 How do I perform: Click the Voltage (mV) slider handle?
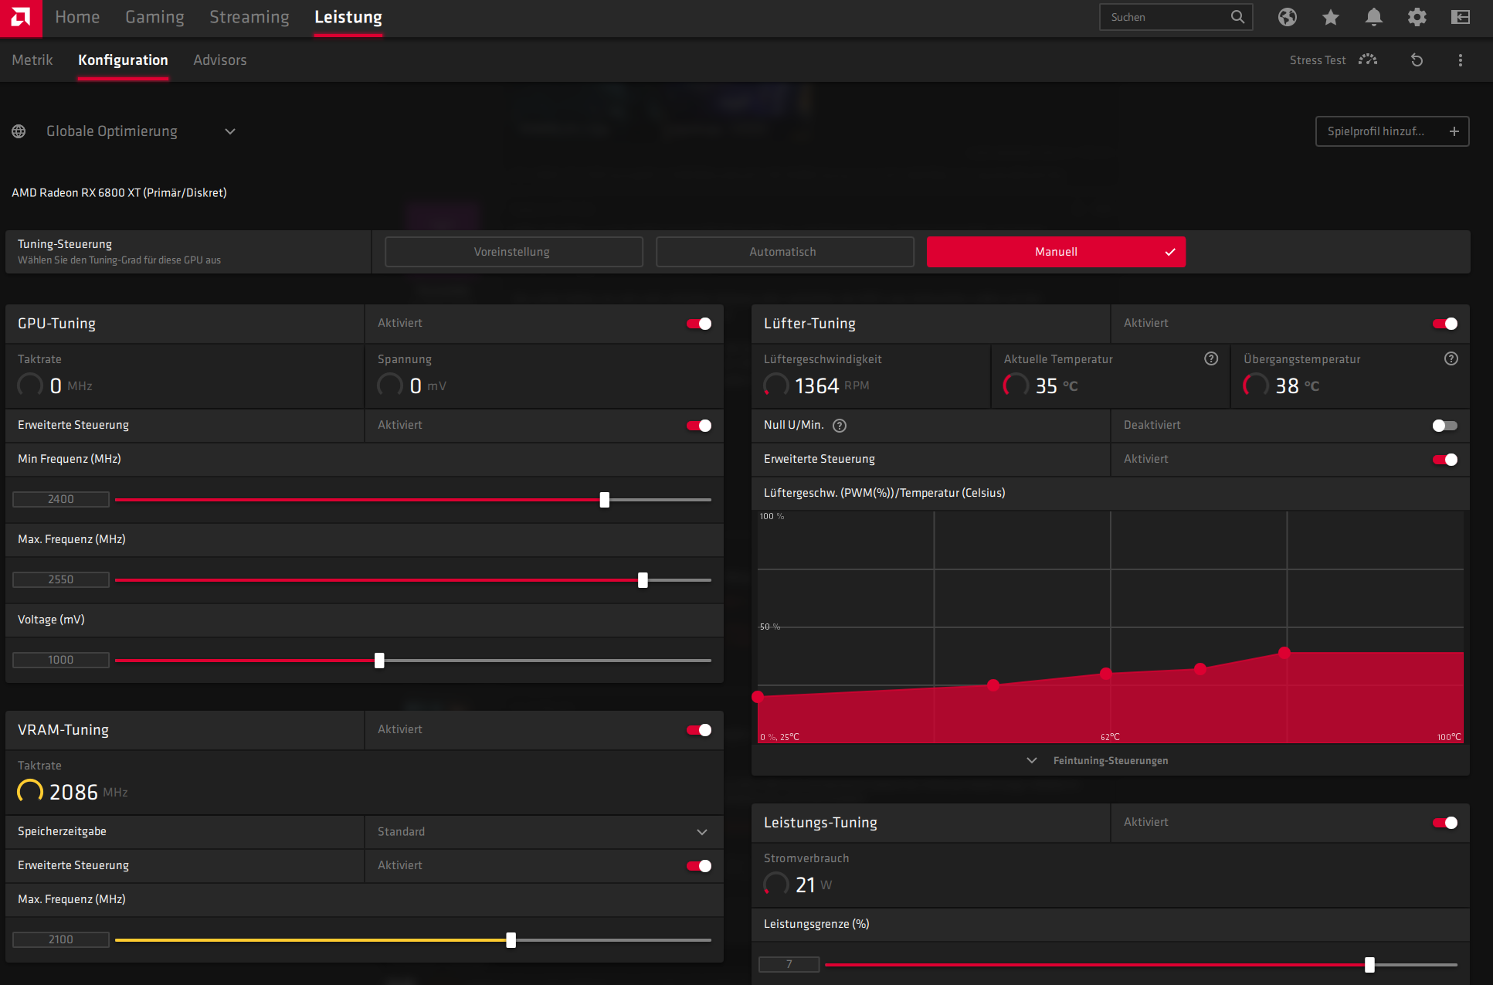[379, 661]
